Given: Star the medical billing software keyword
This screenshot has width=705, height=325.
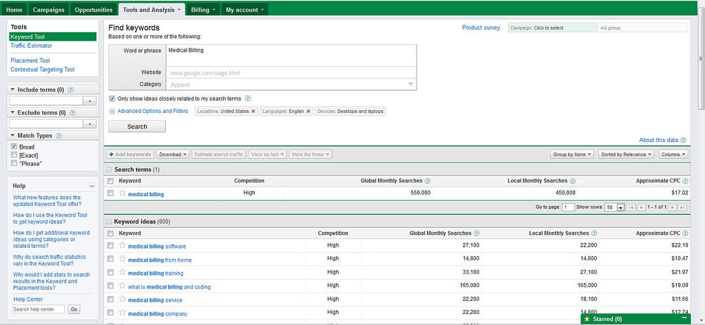Looking at the screenshot, I should [123, 245].
